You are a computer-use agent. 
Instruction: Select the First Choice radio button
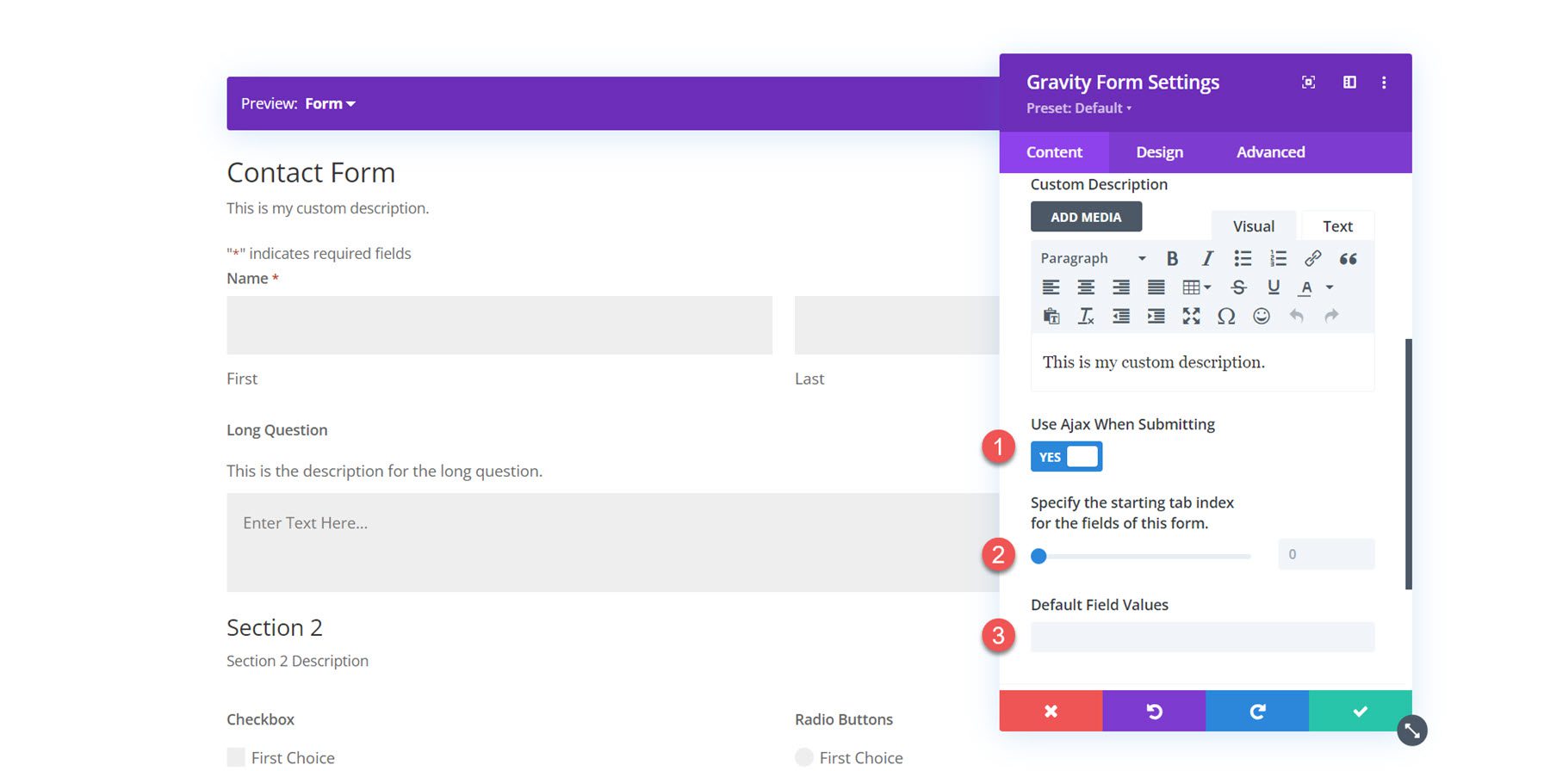coord(804,757)
